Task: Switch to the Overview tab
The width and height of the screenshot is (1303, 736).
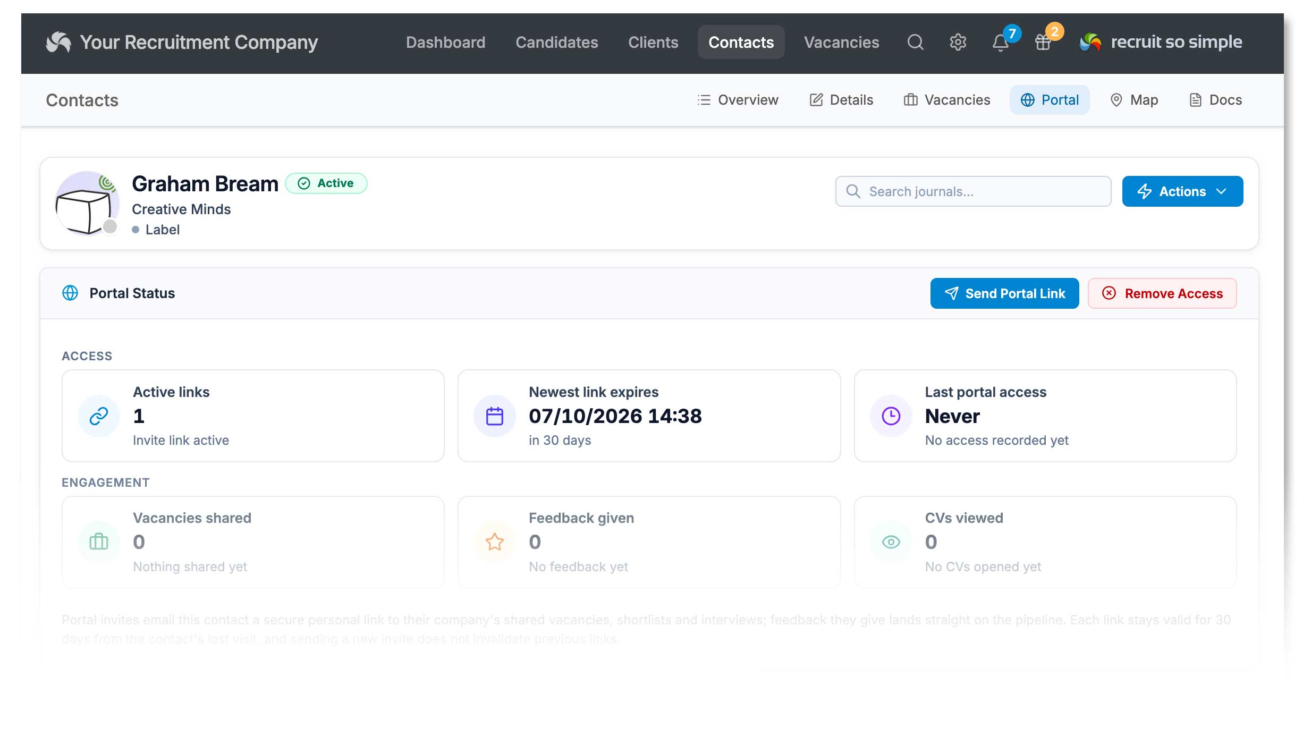Action: (x=738, y=100)
